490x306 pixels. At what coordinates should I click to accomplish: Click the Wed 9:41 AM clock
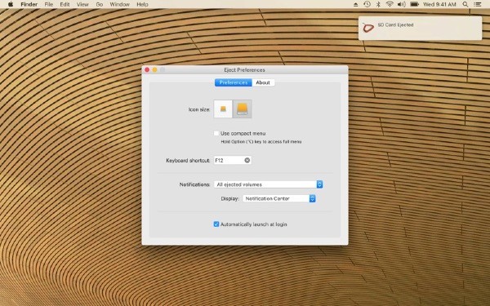[x=439, y=4]
